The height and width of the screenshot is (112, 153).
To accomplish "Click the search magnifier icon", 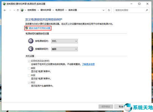I will pyautogui.click(x=147, y=10).
